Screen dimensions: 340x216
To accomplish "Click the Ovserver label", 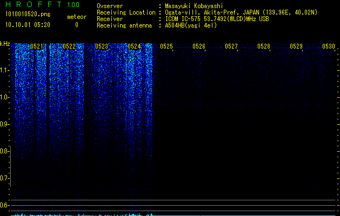I will click(110, 6).
